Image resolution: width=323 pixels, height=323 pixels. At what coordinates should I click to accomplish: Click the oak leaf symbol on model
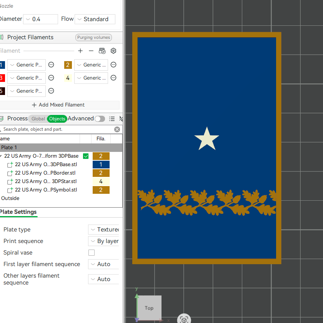coord(207,203)
